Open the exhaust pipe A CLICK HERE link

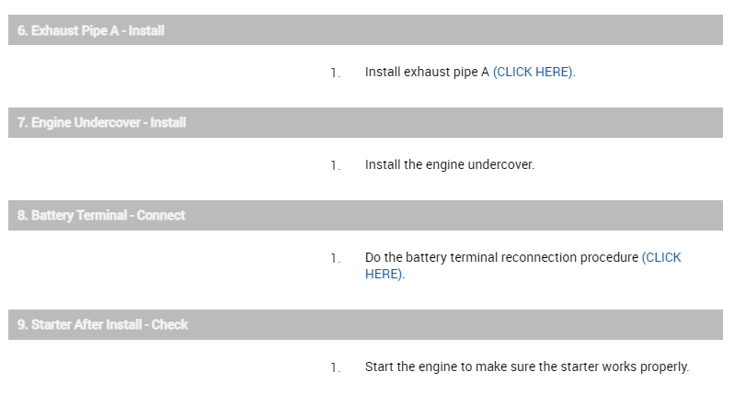coord(534,73)
